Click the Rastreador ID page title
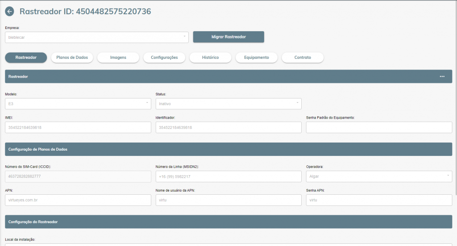The width and height of the screenshot is (457, 246). pyautogui.click(x=85, y=11)
